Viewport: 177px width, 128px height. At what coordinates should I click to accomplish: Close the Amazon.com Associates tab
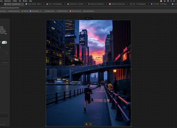(107, 4)
